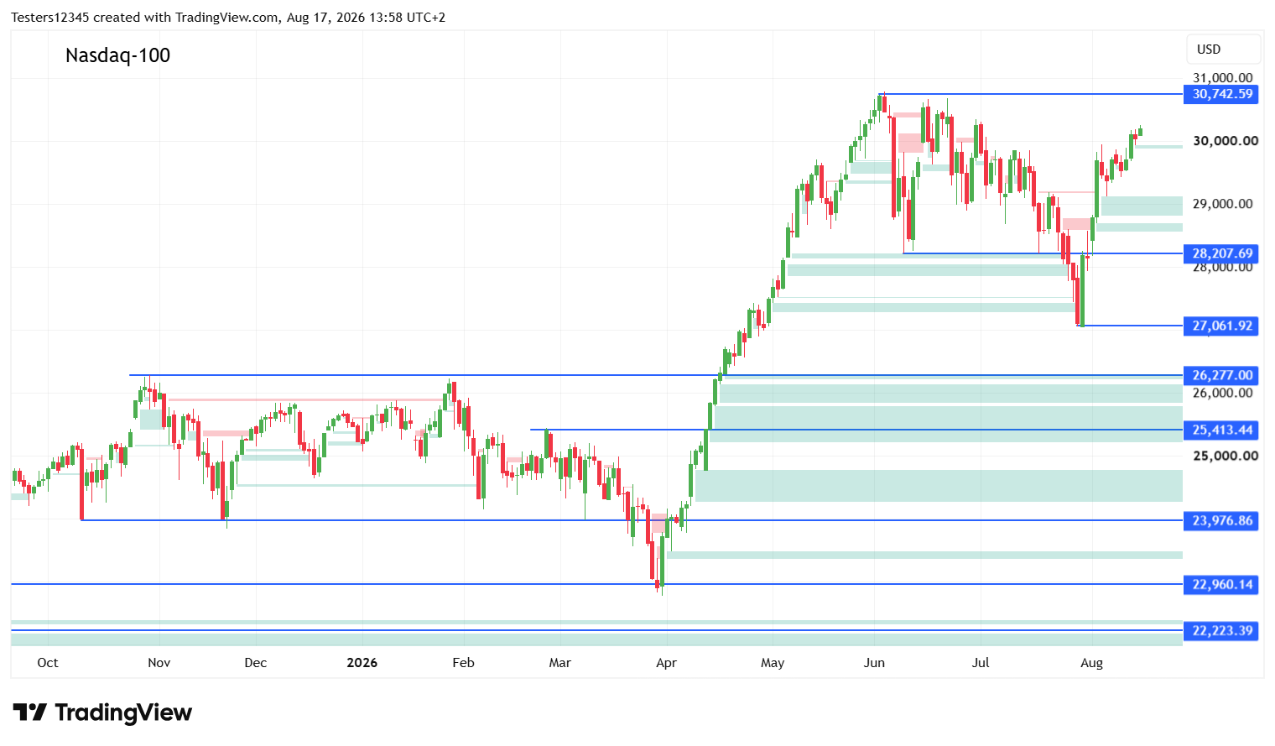Click the Mar label on time axis
Image resolution: width=1275 pixels, height=746 pixels.
[x=559, y=663]
